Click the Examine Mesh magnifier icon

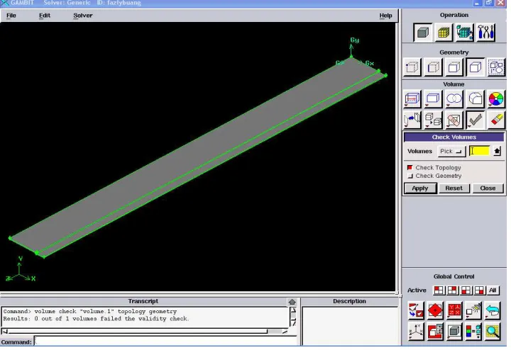click(493, 332)
